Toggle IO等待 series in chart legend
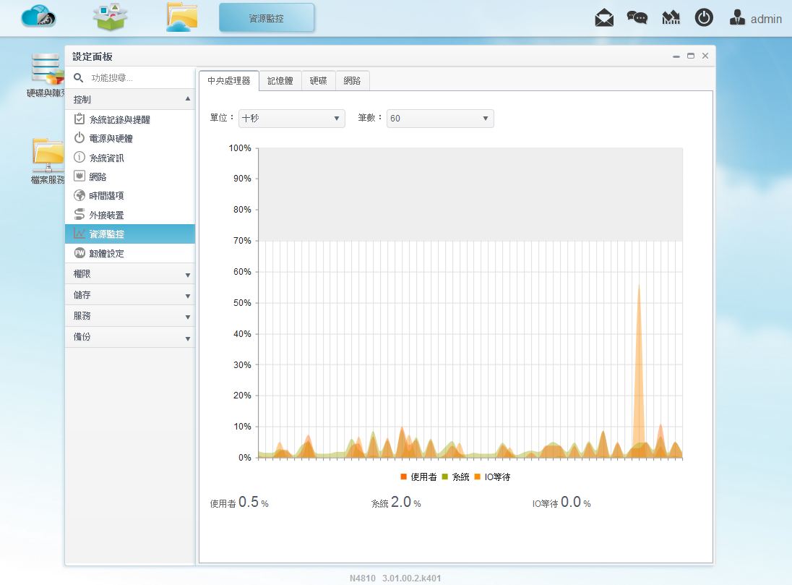 (x=492, y=477)
